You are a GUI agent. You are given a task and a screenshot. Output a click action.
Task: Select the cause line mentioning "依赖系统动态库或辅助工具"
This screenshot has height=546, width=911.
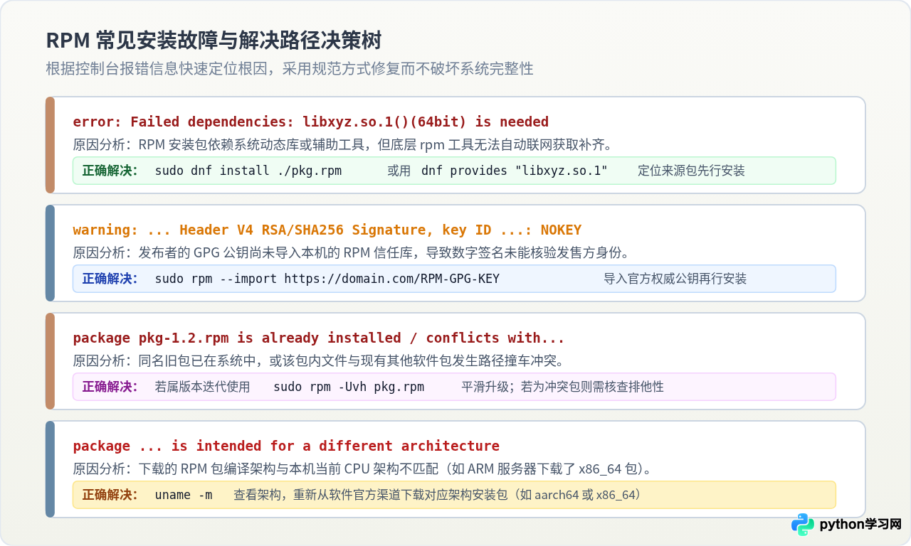click(342, 145)
